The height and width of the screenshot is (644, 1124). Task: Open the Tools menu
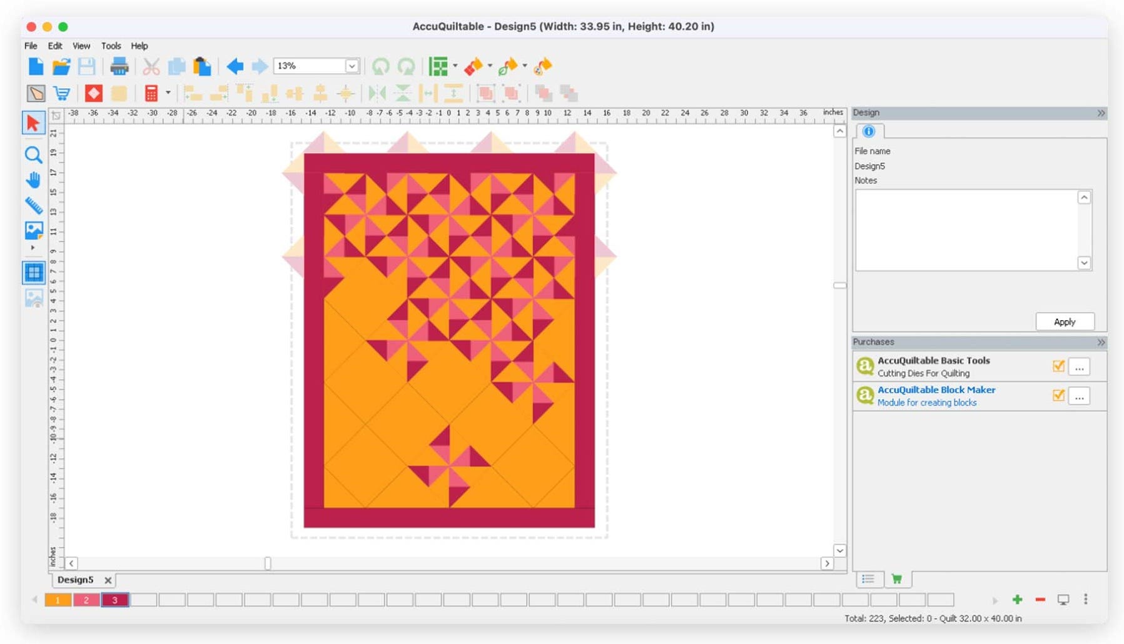(111, 46)
